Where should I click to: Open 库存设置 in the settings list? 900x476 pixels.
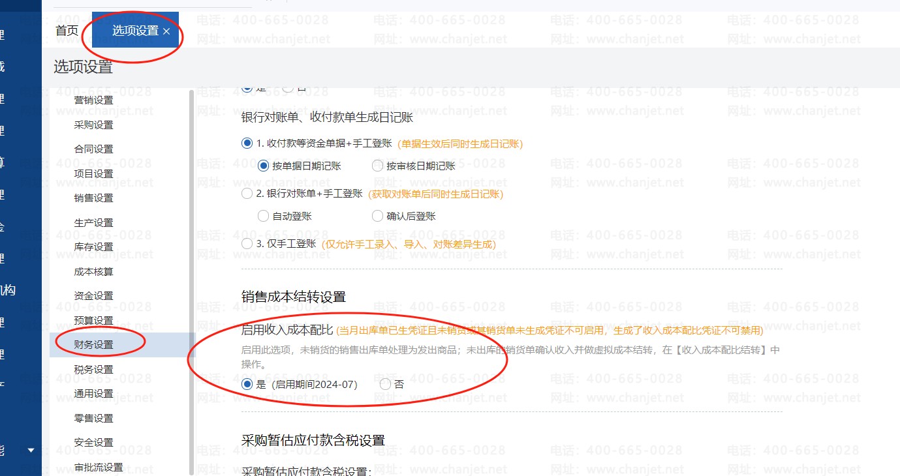[94, 246]
